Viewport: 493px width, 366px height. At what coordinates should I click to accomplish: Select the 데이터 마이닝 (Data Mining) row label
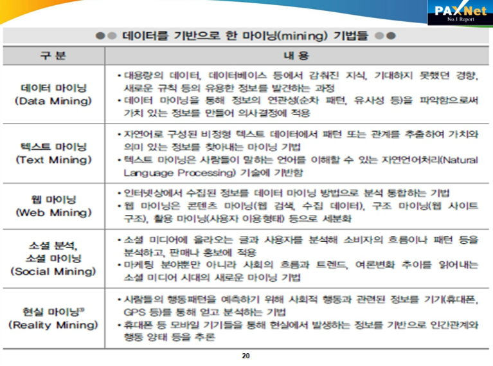pyautogui.click(x=53, y=95)
